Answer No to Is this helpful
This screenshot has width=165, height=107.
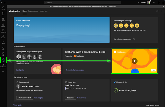coord(158,105)
